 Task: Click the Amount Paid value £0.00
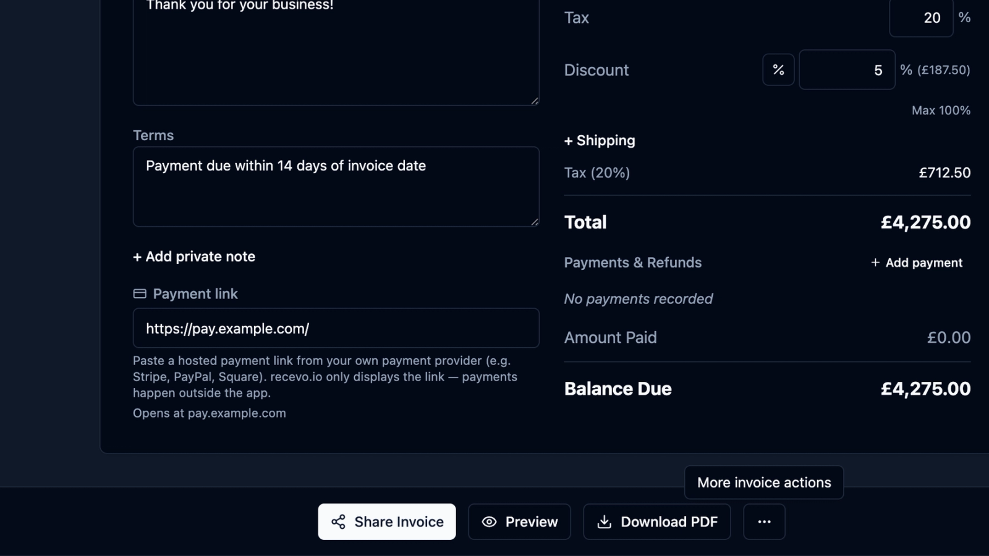coord(948,337)
